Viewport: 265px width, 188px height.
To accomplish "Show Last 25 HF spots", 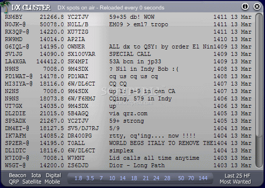I will pos(237,176).
